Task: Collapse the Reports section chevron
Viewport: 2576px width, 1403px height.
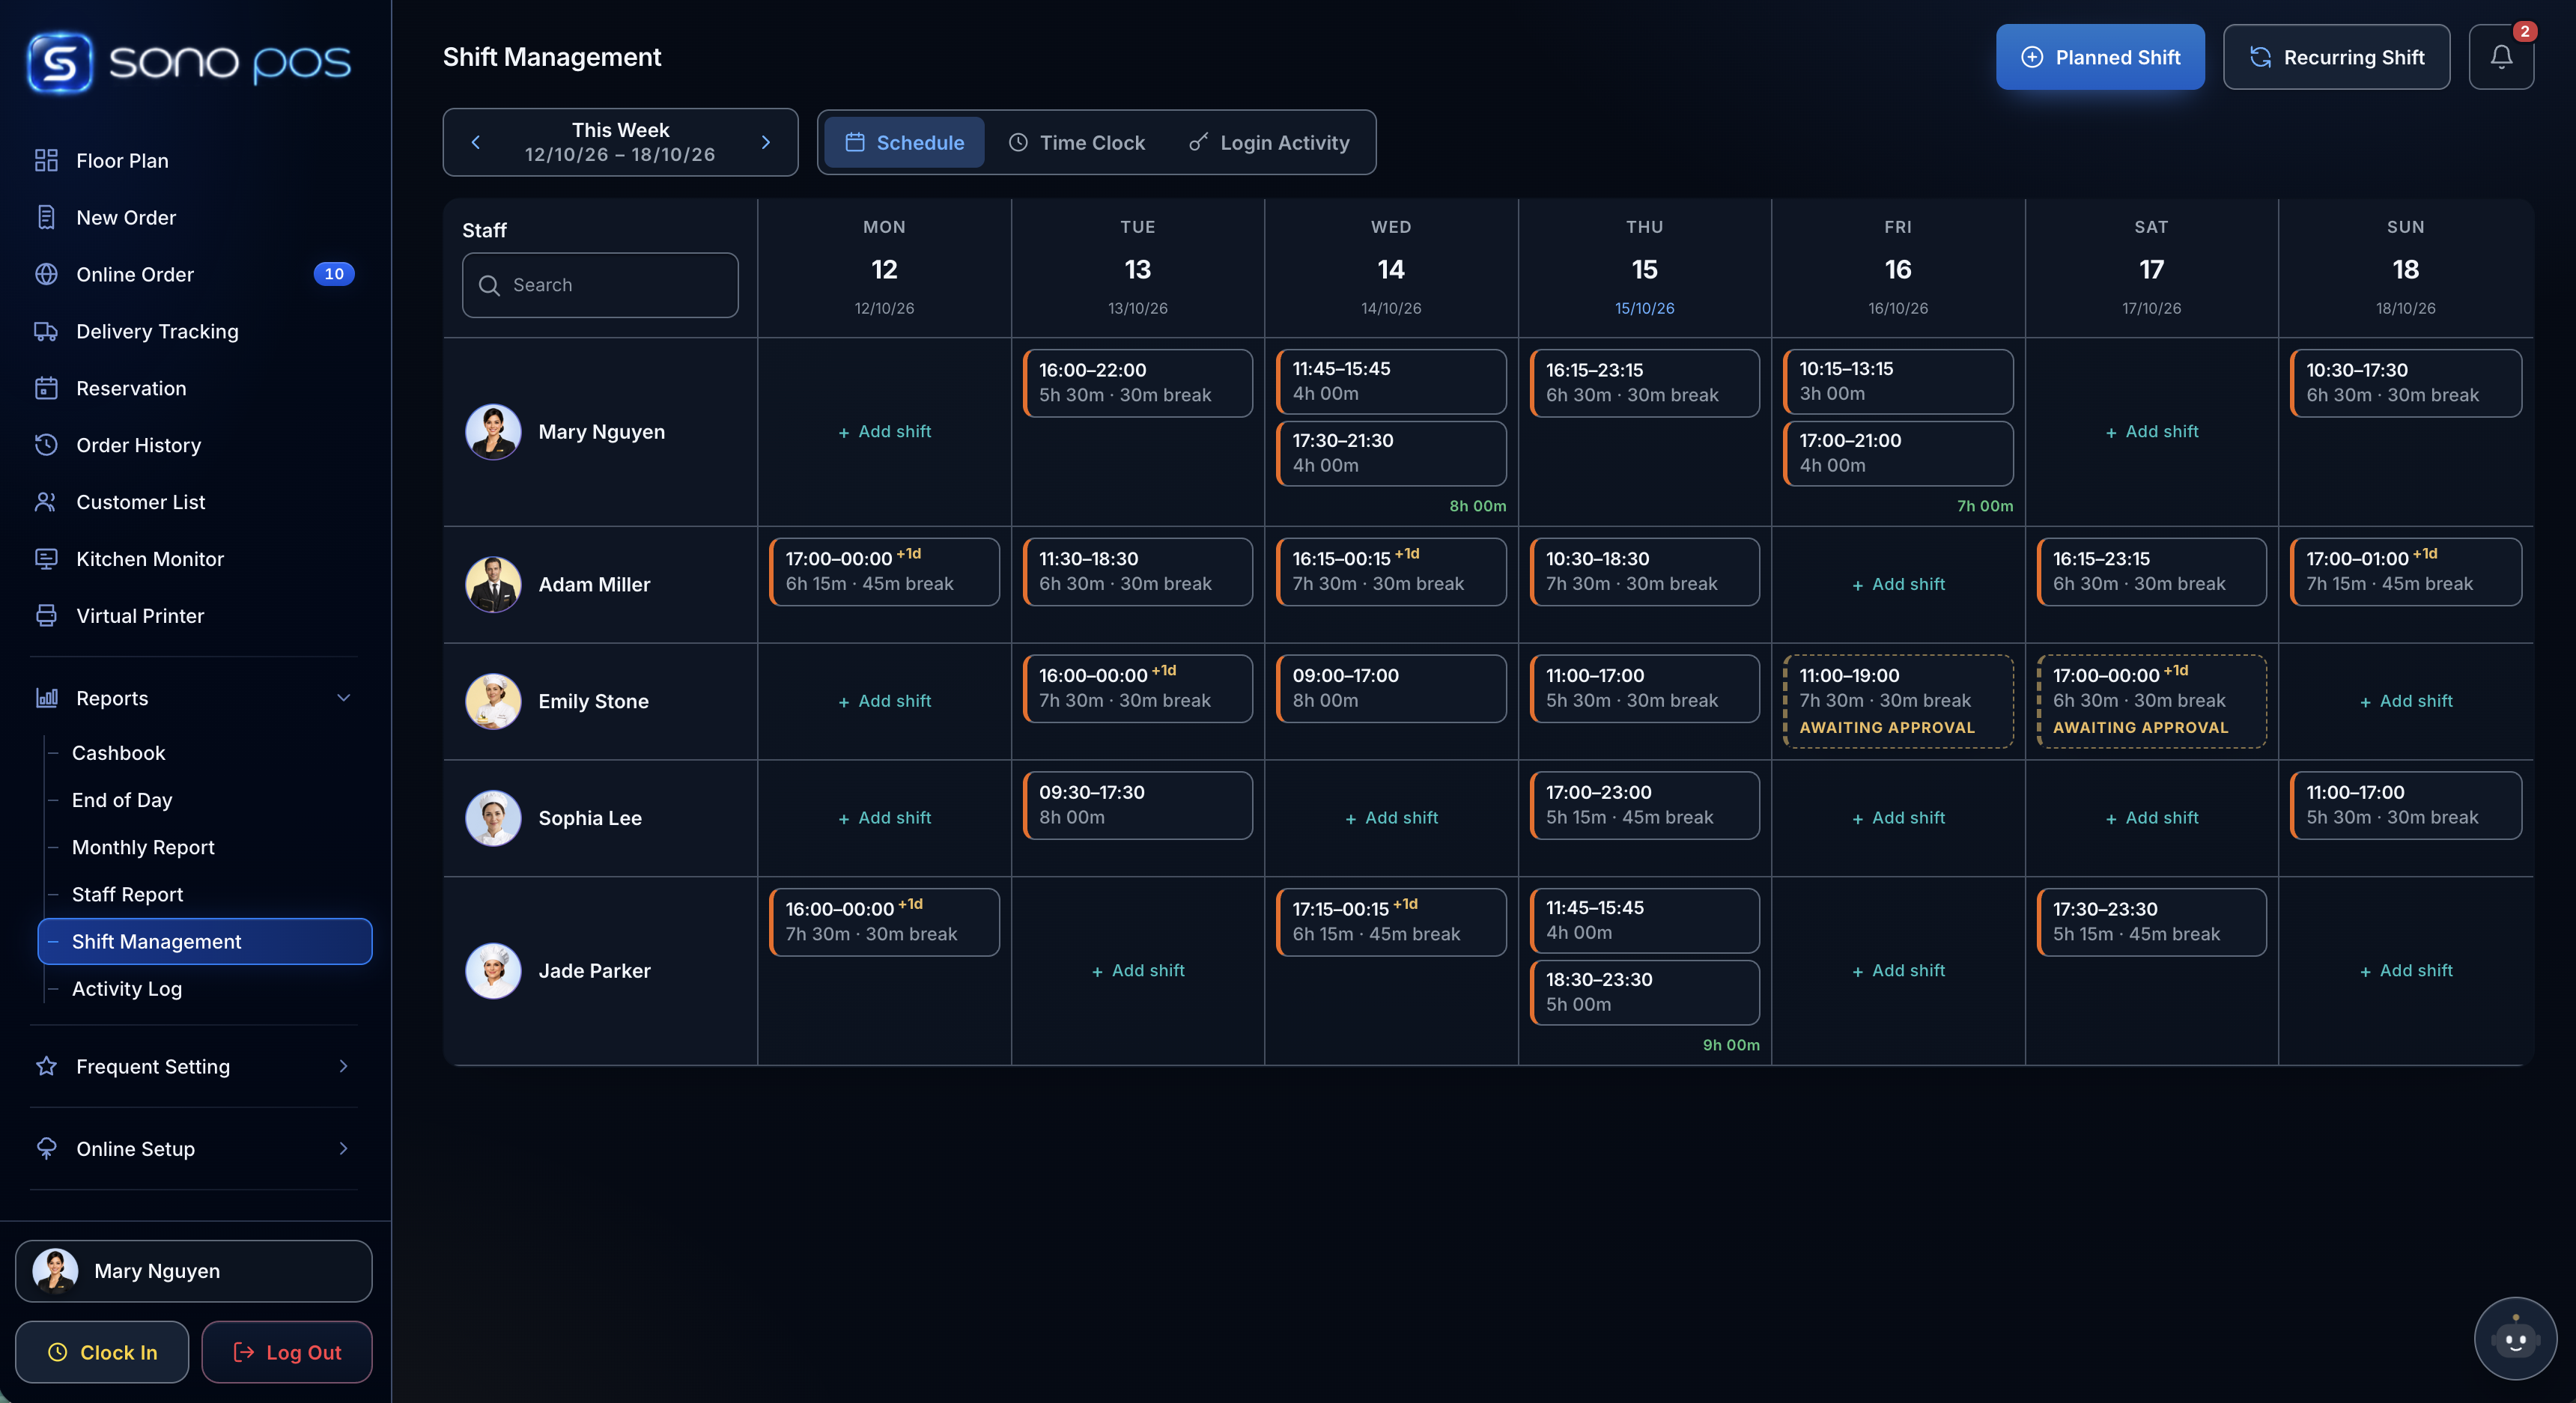Action: (x=343, y=698)
